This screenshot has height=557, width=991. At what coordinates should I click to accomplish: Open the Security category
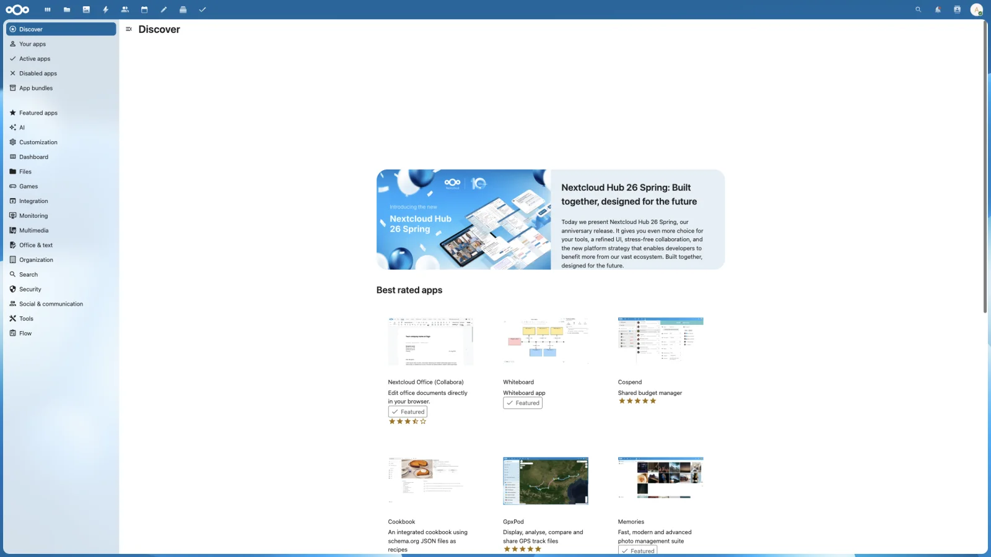(x=61, y=289)
